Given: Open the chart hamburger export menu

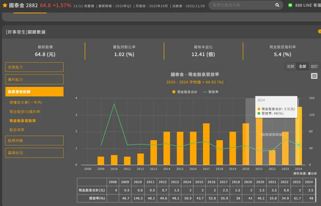Looking at the screenshot, I should point(314,76).
